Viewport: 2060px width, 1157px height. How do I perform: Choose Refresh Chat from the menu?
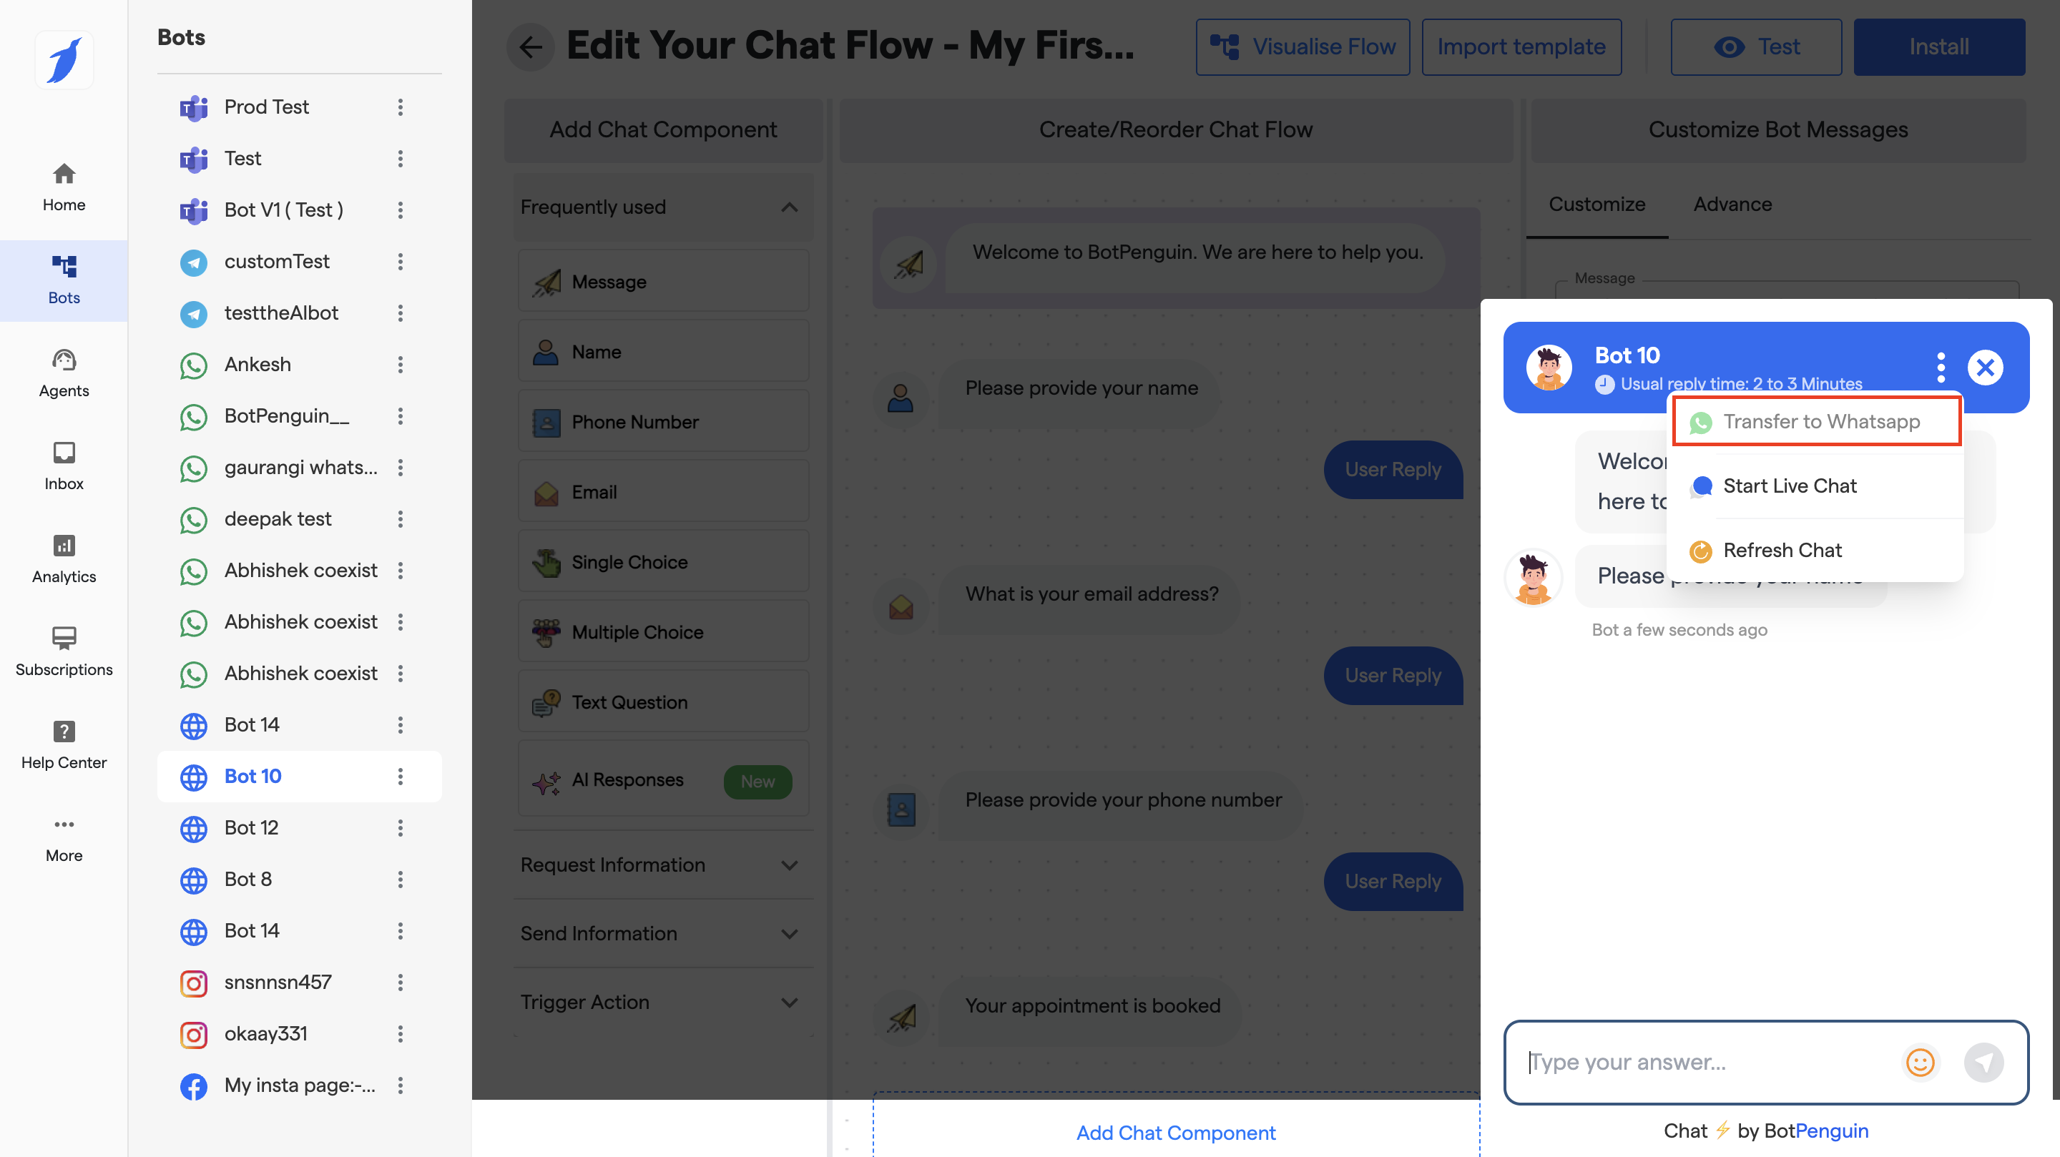pos(1782,550)
